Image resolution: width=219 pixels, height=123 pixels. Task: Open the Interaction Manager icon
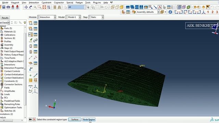point(36,23)
